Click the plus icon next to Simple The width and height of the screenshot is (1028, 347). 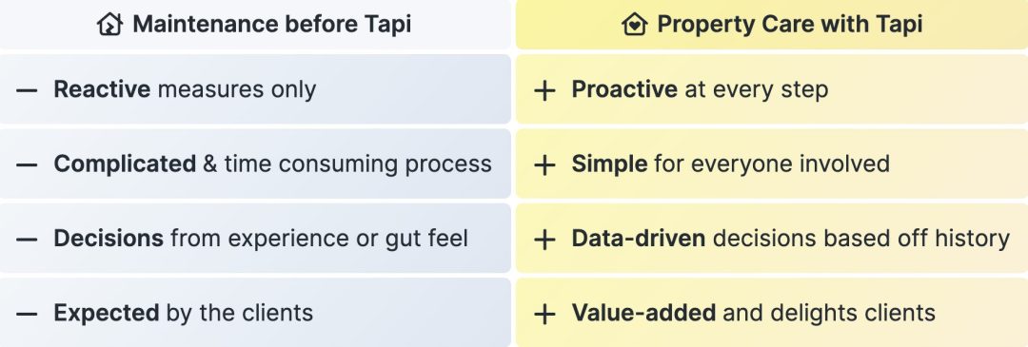tap(544, 164)
